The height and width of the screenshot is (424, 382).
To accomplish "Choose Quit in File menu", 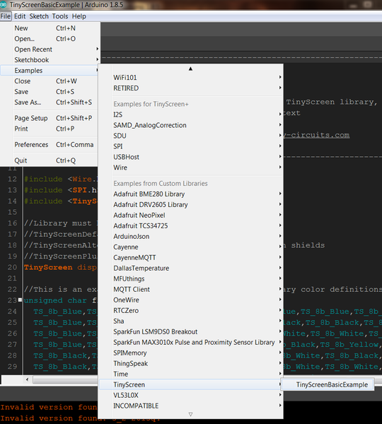I will pos(50,160).
